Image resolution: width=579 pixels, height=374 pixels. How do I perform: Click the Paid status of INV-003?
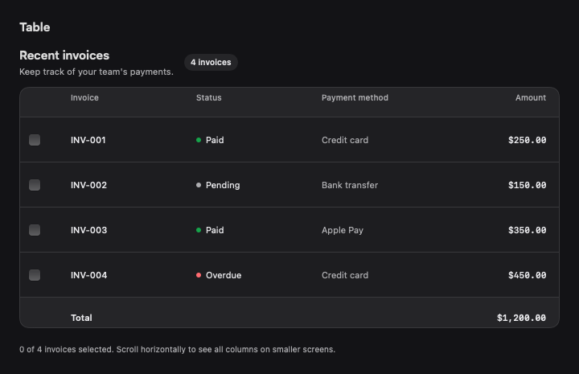click(x=210, y=230)
